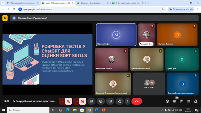Click the present screen icon
The width and height of the screenshot is (201, 113).
[110, 101]
